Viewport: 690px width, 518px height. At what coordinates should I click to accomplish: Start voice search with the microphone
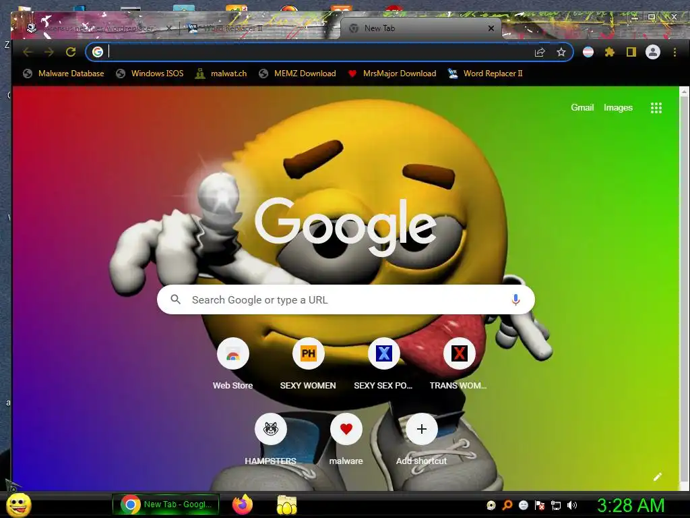click(x=515, y=299)
